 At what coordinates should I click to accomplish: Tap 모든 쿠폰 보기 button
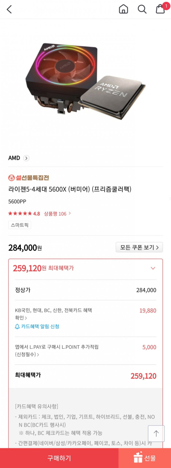pyautogui.click(x=139, y=247)
